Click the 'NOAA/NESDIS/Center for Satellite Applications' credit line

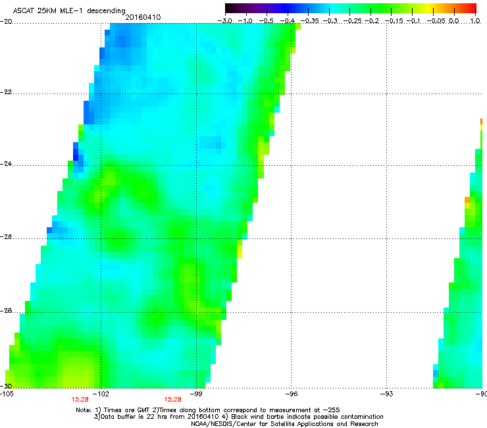pyautogui.click(x=284, y=423)
